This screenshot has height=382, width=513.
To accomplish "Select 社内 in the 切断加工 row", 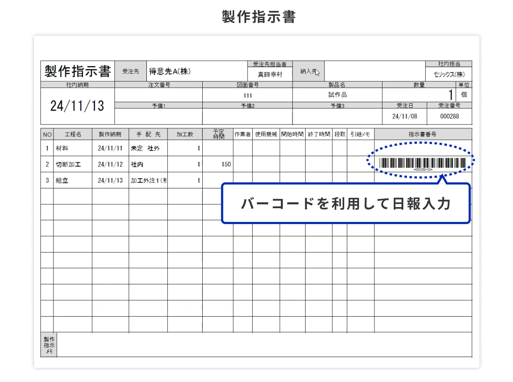I will click(137, 164).
